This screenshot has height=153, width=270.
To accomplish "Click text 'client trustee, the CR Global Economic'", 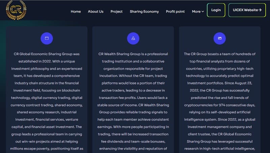I will (x=220, y=134).
